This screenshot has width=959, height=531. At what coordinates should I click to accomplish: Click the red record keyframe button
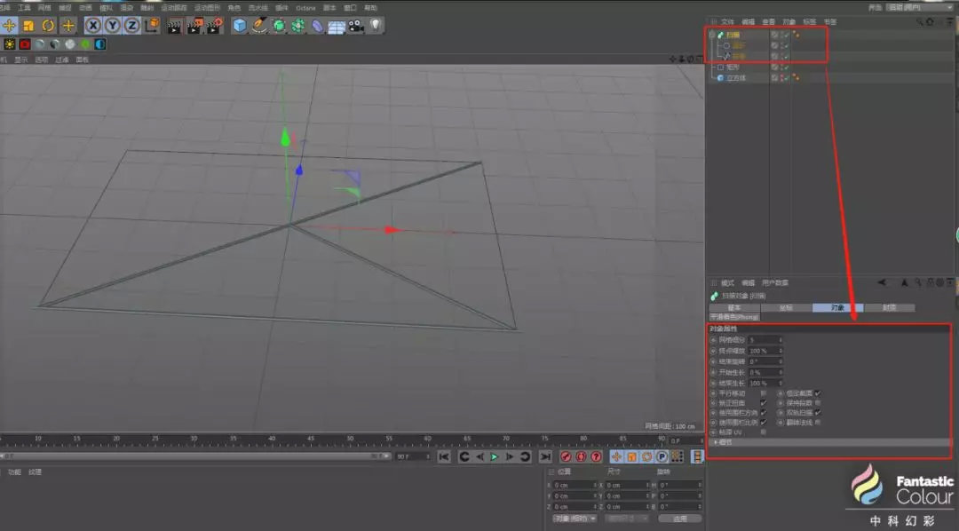point(565,456)
